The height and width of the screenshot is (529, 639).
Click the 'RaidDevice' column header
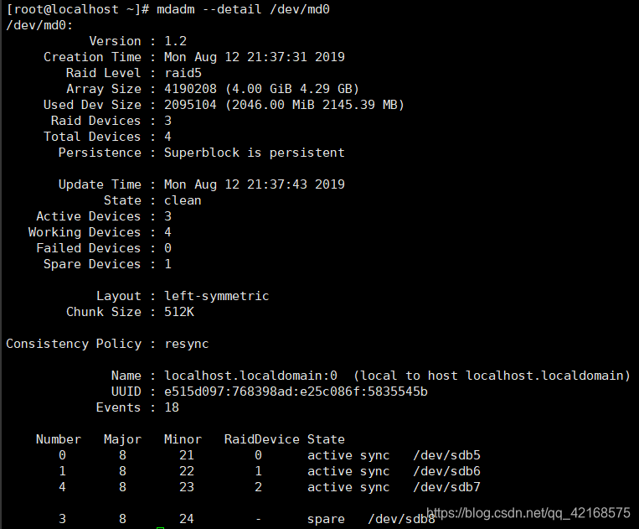click(x=261, y=439)
